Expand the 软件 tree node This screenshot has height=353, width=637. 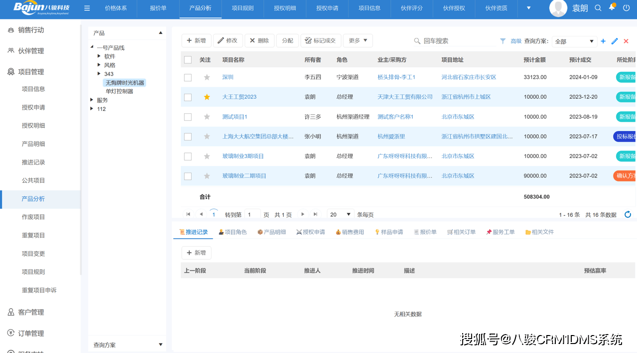click(x=99, y=56)
